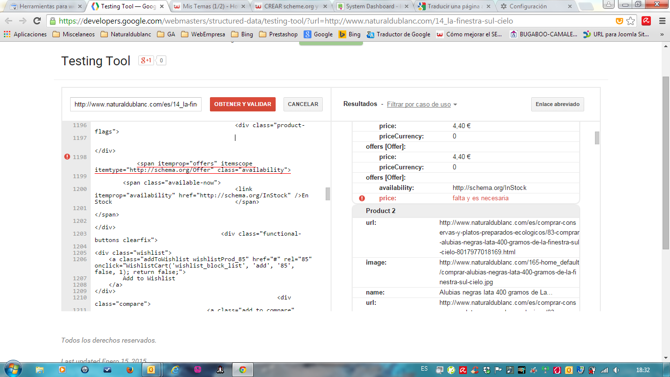Click the http://schema.org/InStock availability value
The width and height of the screenshot is (670, 377).
[490, 188]
